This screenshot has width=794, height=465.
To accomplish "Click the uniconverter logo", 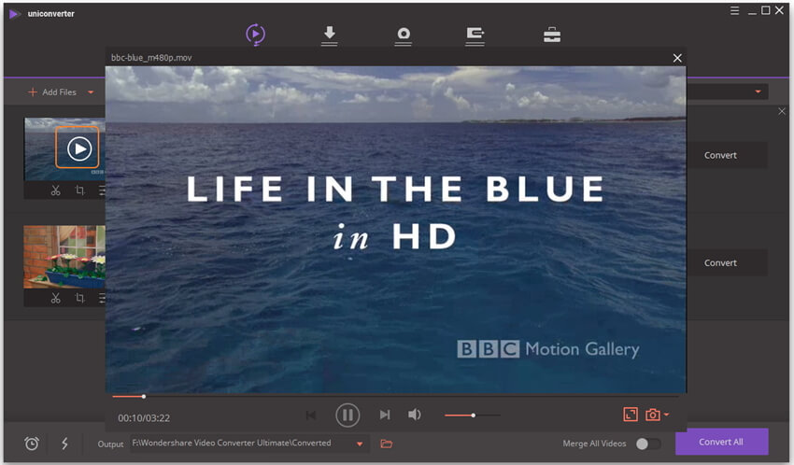I will (15, 14).
